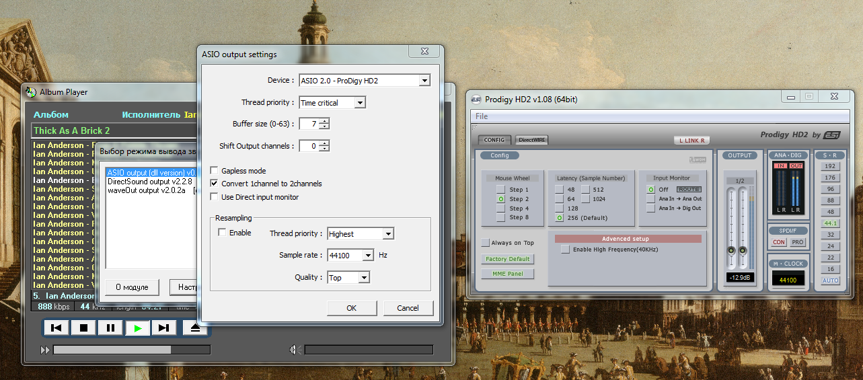
Task: Click the Factory Default button
Action: point(507,259)
